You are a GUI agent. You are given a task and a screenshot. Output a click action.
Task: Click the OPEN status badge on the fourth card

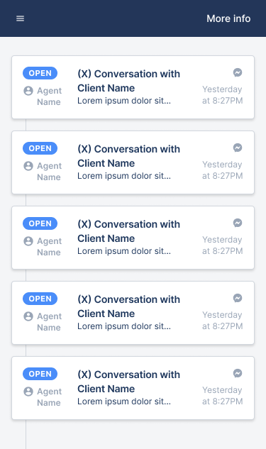40,299
